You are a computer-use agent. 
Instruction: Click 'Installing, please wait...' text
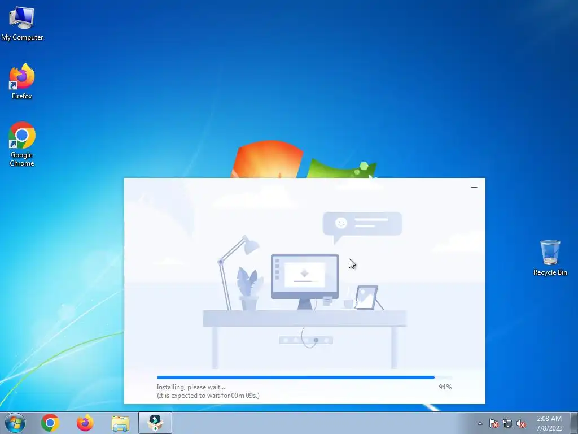point(191,387)
